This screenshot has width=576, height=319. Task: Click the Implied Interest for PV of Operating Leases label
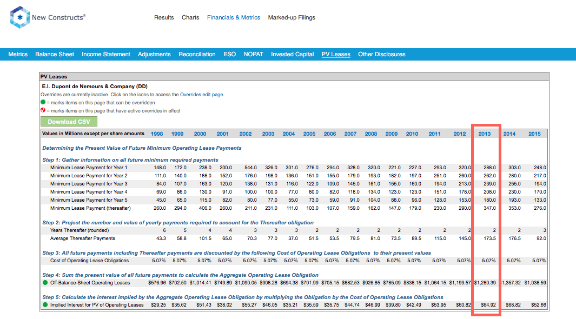pos(97,305)
